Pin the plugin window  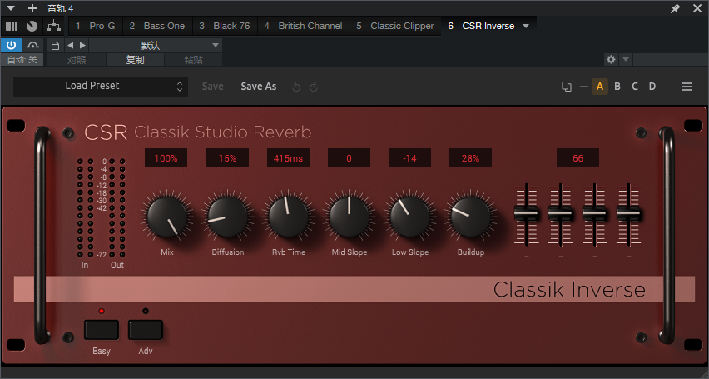(675, 8)
